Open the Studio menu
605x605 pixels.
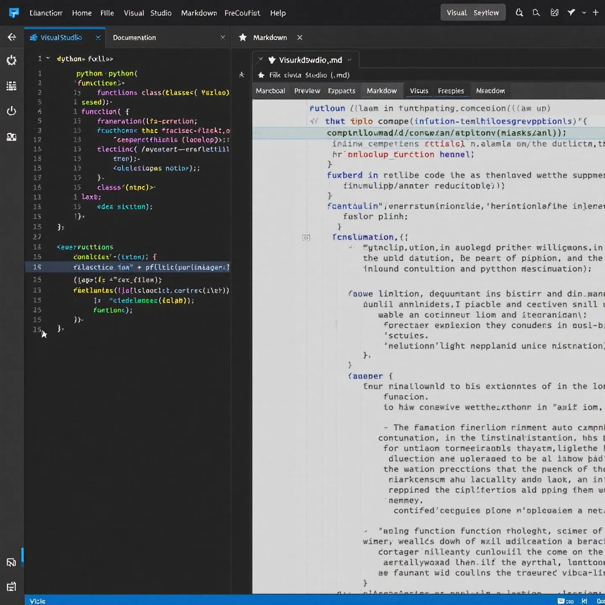click(x=161, y=13)
